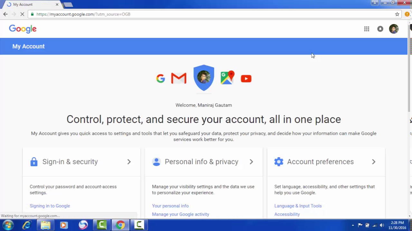
Task: Click the Gmail icon in the banner
Action: (x=179, y=78)
